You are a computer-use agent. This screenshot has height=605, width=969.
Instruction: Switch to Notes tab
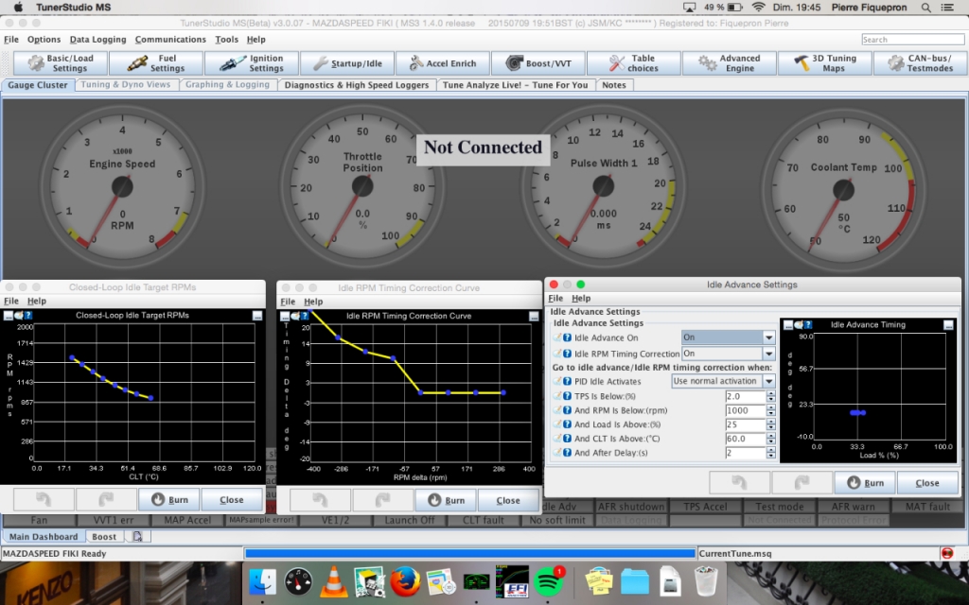point(613,85)
